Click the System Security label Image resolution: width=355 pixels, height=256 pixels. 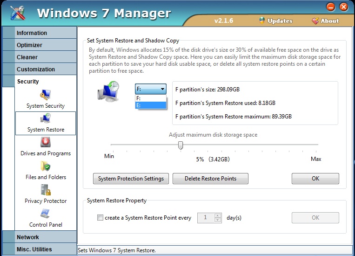point(46,106)
